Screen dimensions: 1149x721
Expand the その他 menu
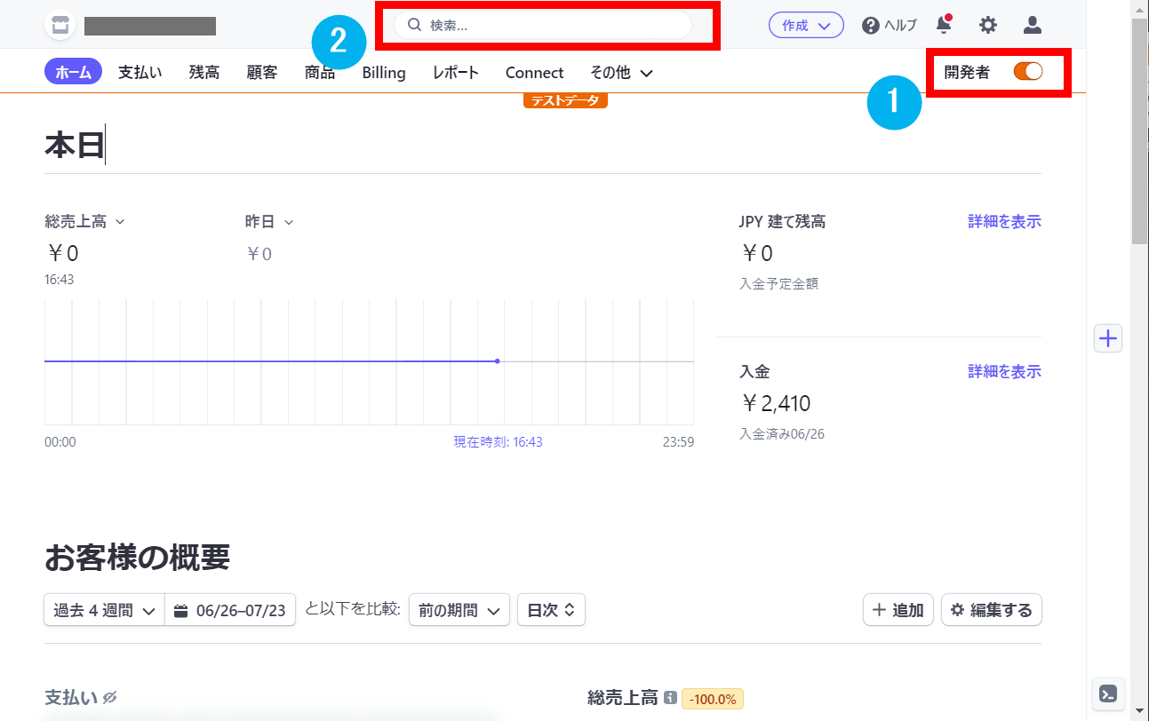click(622, 73)
